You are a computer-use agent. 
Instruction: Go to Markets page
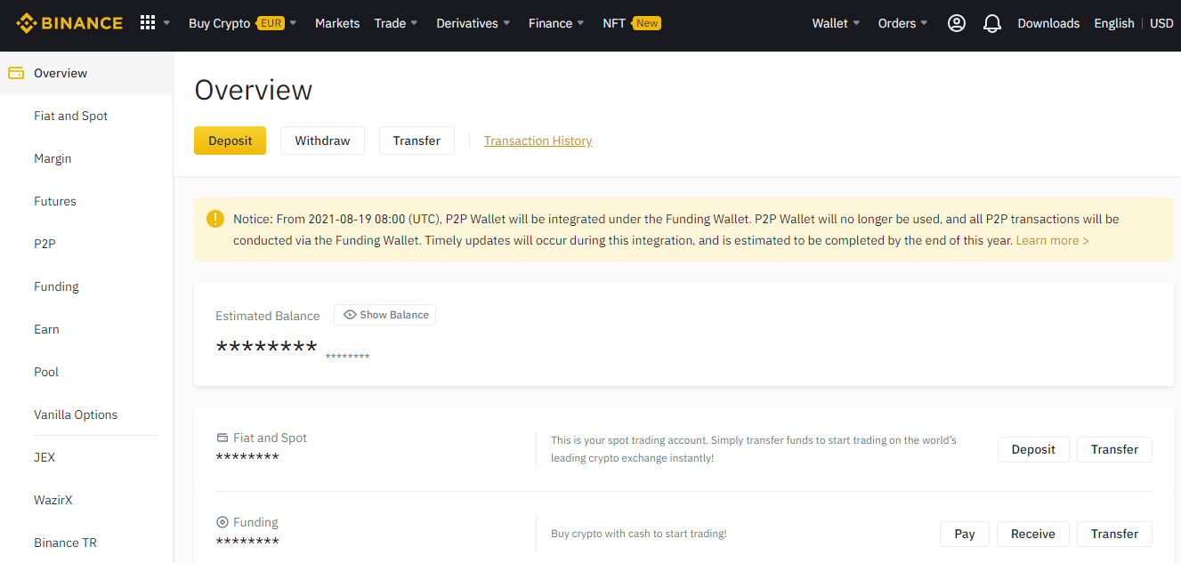337,23
